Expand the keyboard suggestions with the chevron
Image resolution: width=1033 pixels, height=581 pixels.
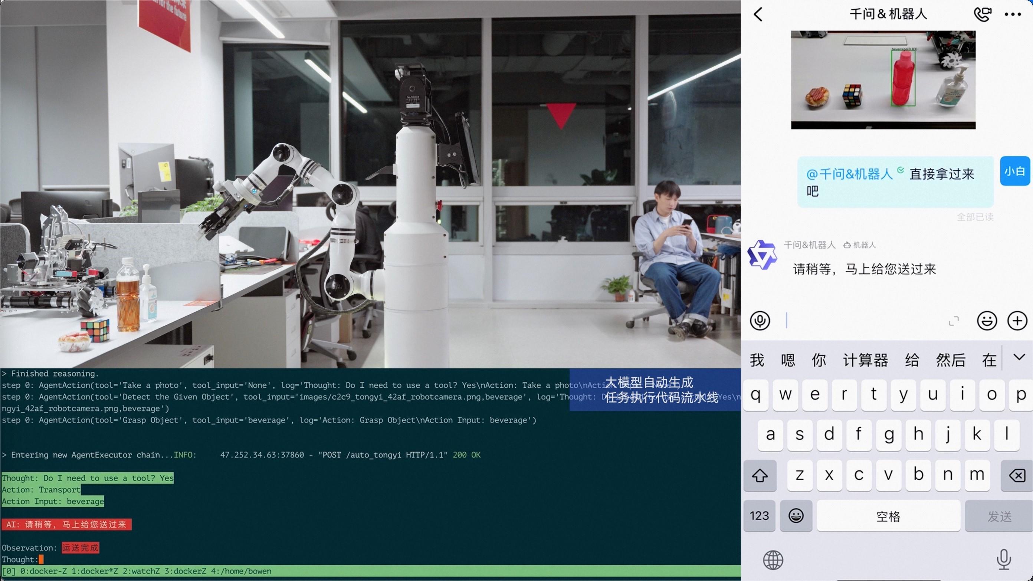tap(1019, 357)
